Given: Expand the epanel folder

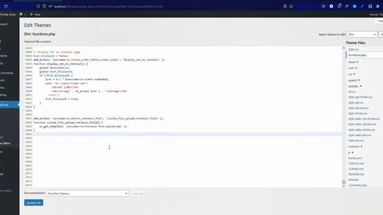Looking at the screenshot, I should (x=354, y=80).
